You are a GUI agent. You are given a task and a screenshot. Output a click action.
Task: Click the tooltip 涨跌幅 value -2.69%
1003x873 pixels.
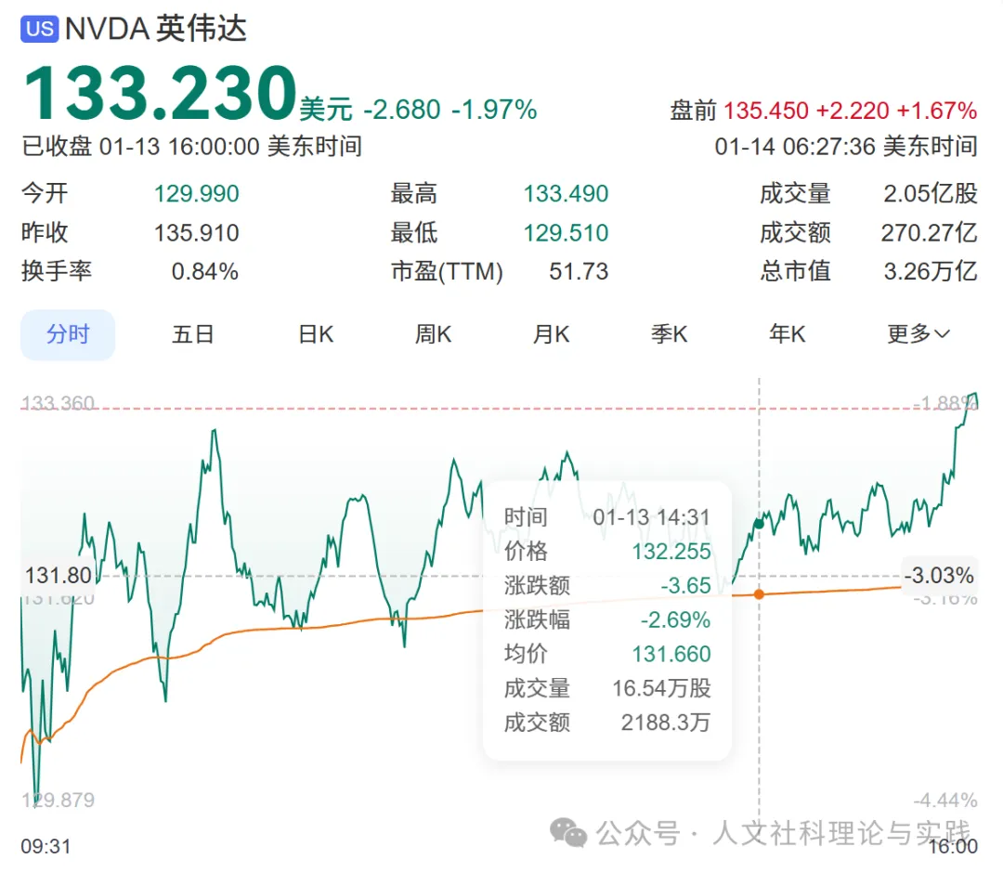click(x=675, y=619)
